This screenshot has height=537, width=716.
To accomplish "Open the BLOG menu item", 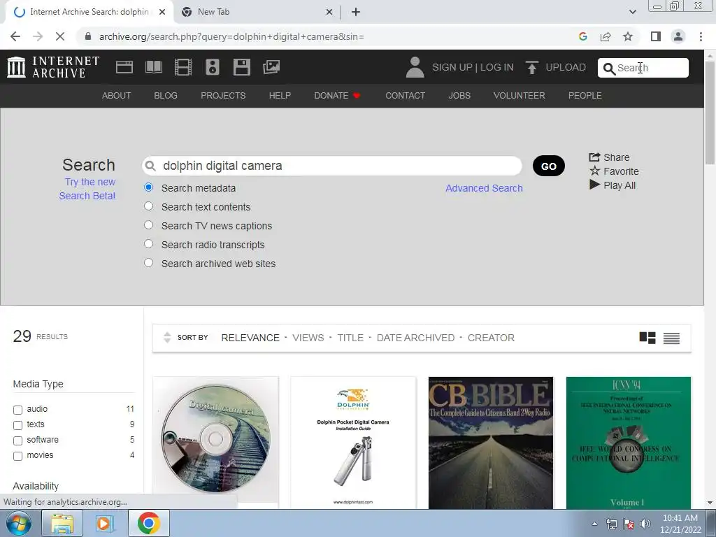I will point(166,95).
